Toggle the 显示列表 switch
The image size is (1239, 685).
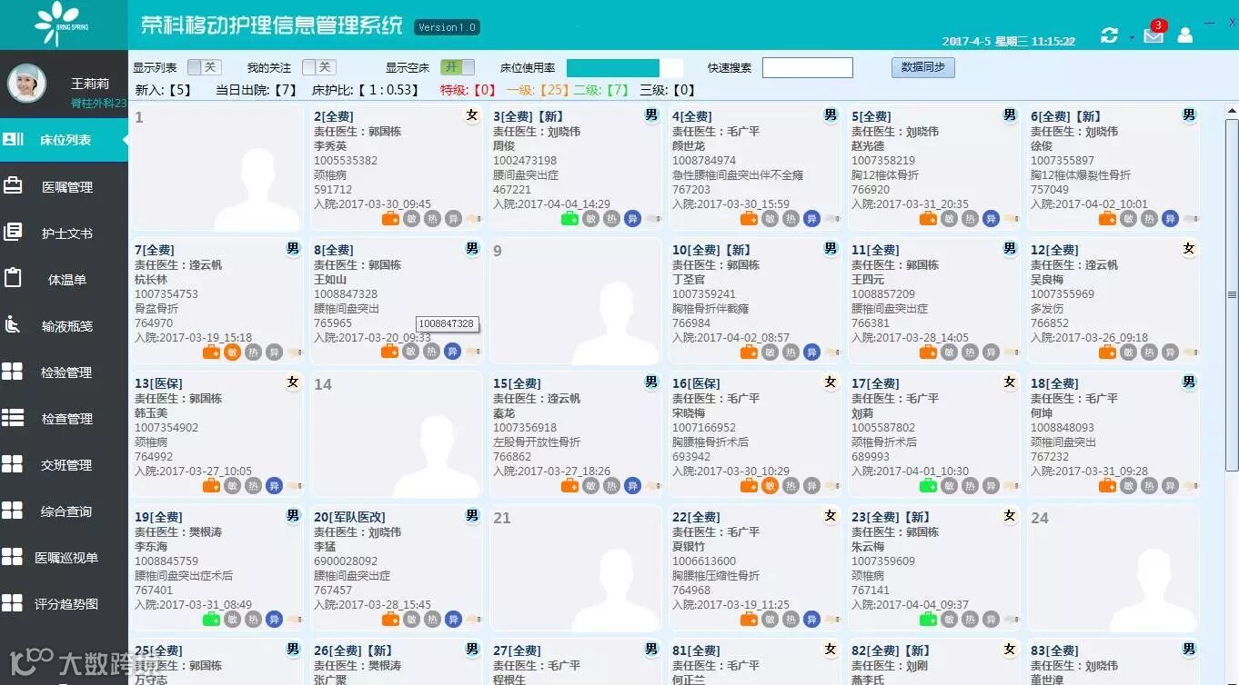pos(204,67)
